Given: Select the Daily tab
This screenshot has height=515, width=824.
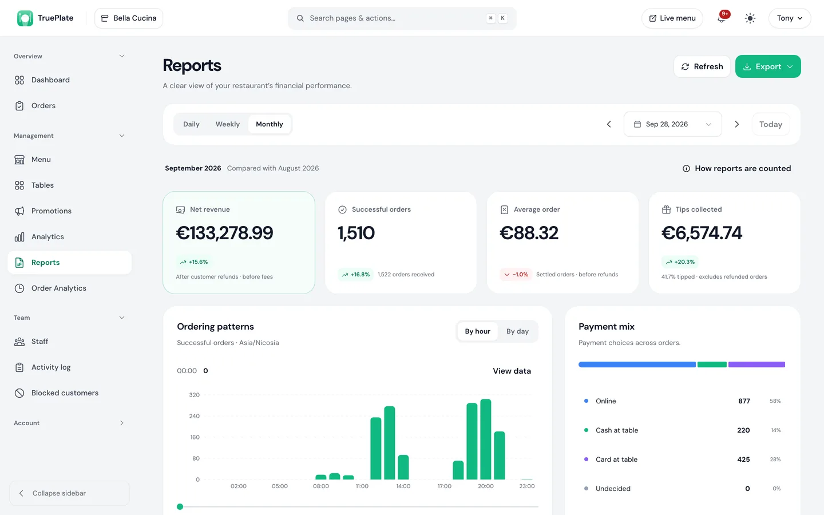Looking at the screenshot, I should [191, 124].
